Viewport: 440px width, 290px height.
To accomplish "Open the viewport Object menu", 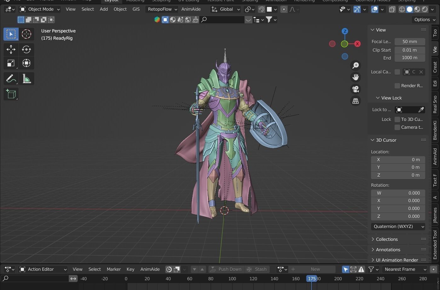I will pos(120,9).
